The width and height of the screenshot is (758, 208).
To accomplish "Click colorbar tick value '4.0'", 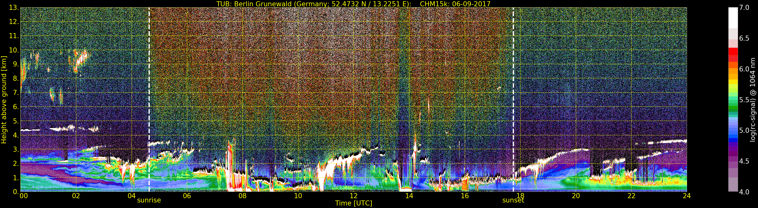I will 744,192.
